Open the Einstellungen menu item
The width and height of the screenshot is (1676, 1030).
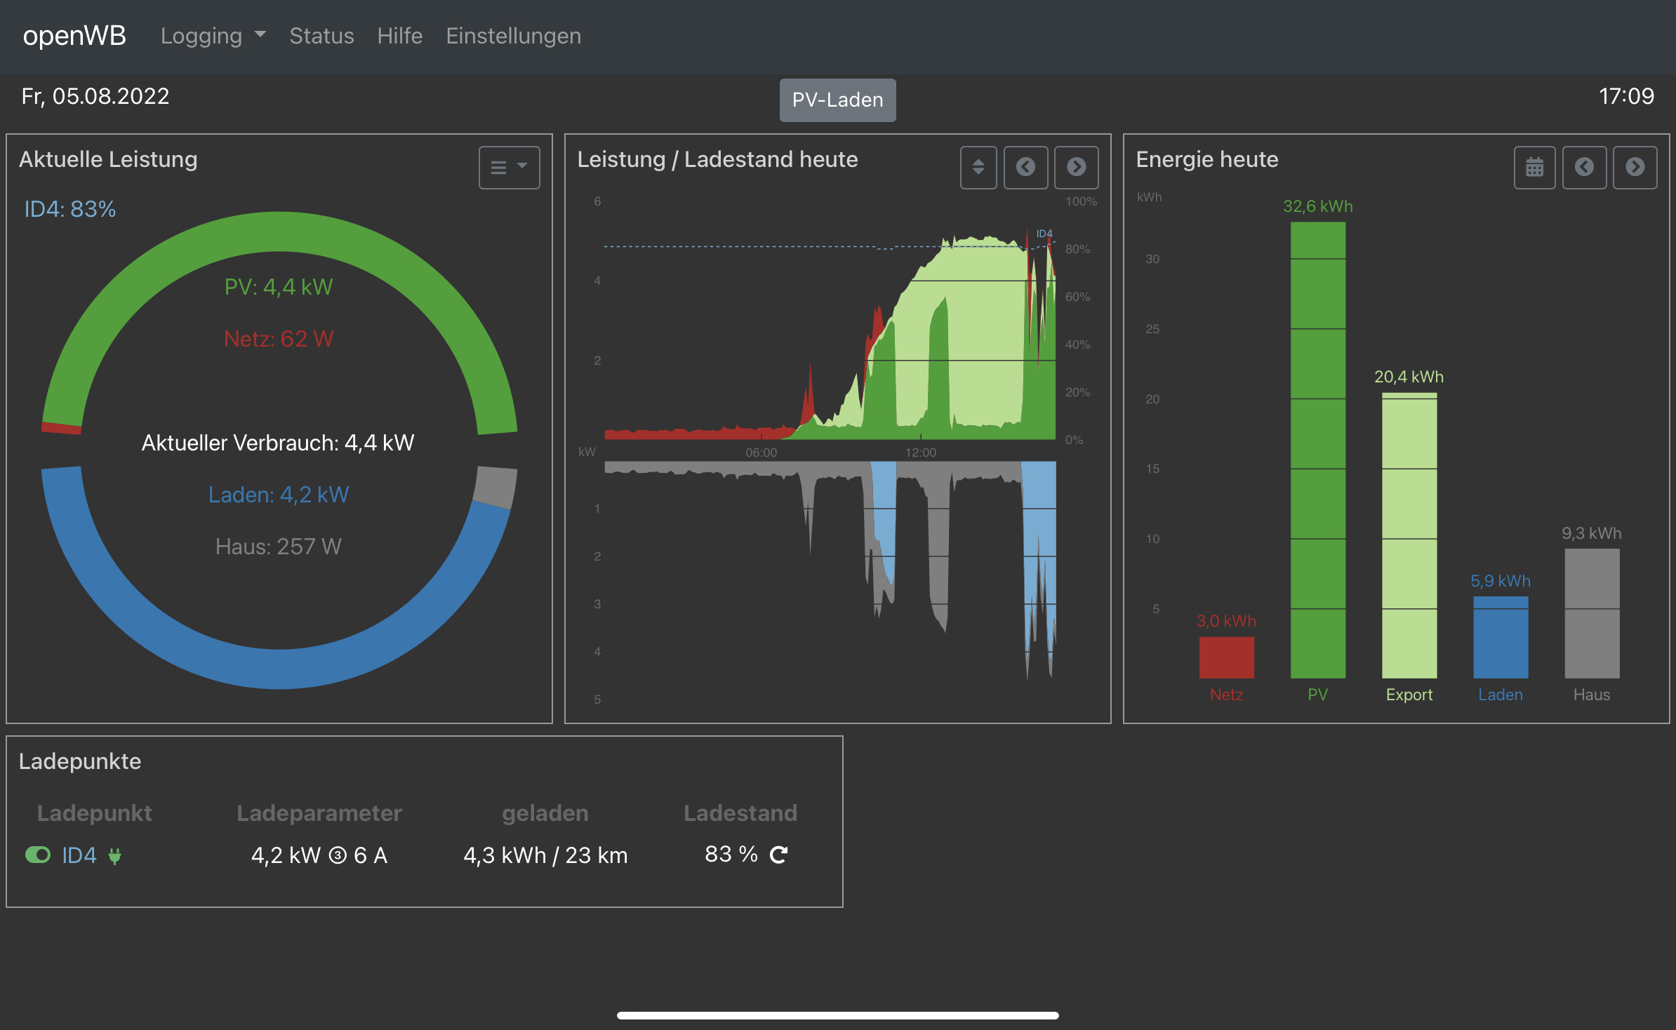(x=513, y=36)
